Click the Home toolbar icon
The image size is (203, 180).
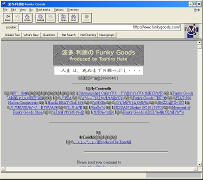(27, 18)
